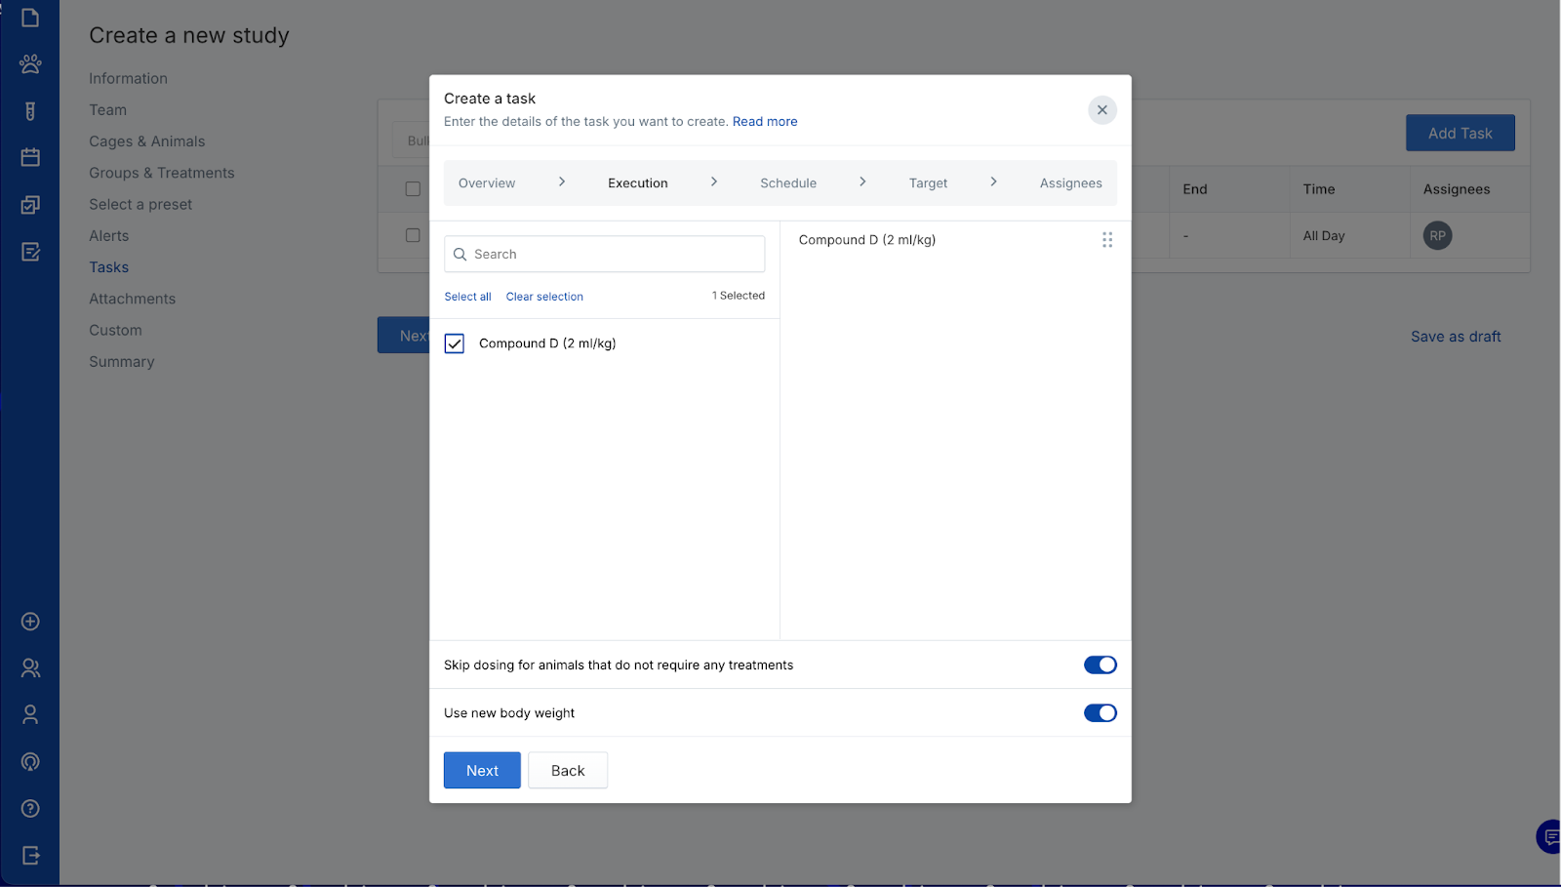Grab the drag handle beside Compound D

[1106, 240]
